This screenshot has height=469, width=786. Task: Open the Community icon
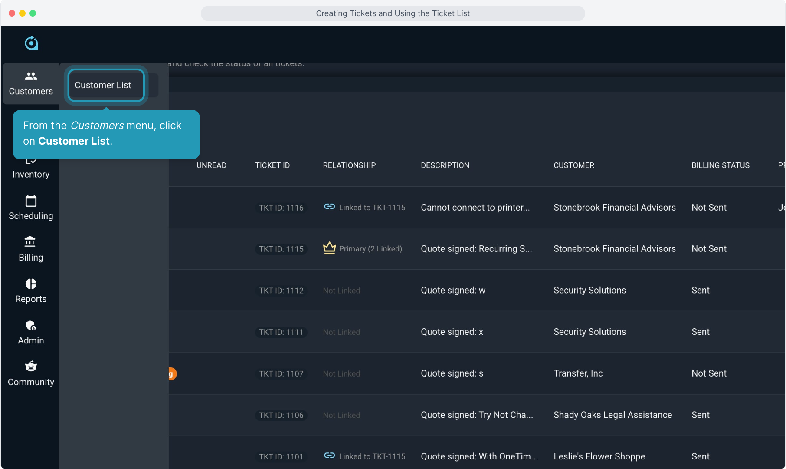point(31,367)
